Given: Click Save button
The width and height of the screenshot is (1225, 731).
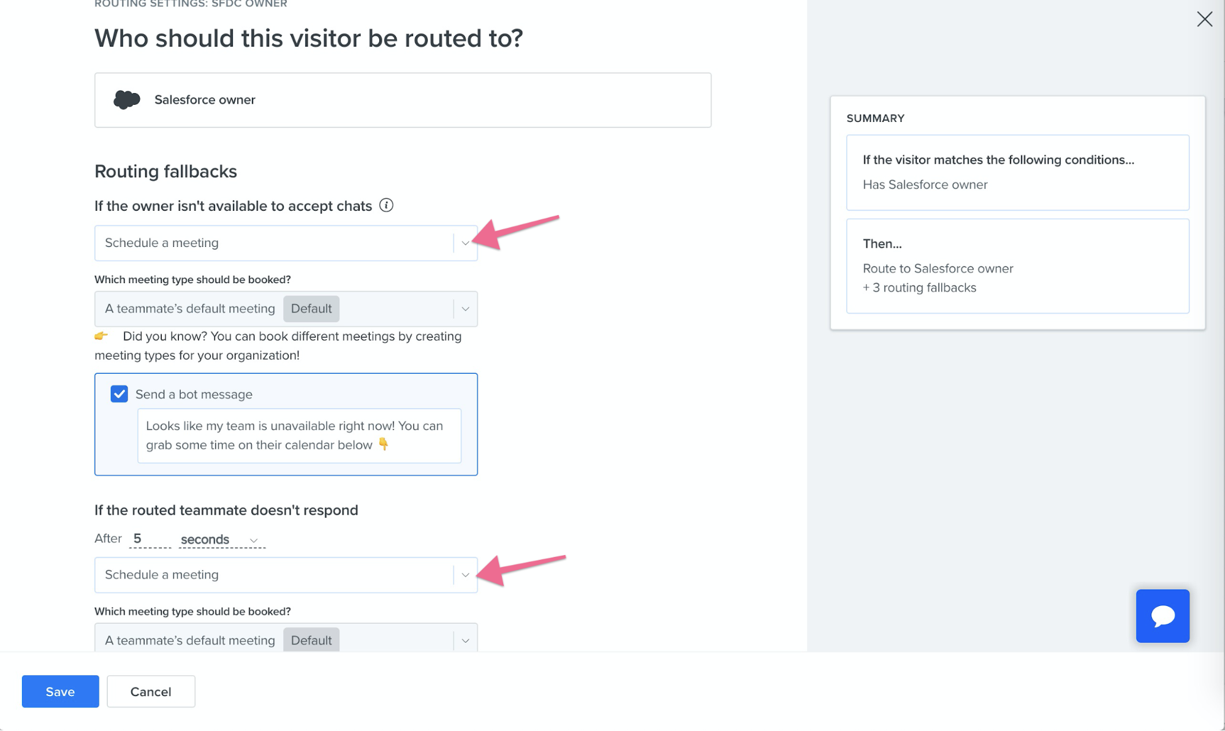Looking at the screenshot, I should (x=60, y=691).
